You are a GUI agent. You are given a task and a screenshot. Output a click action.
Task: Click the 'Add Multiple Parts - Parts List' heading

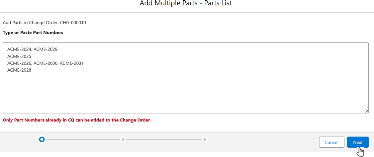186,3
